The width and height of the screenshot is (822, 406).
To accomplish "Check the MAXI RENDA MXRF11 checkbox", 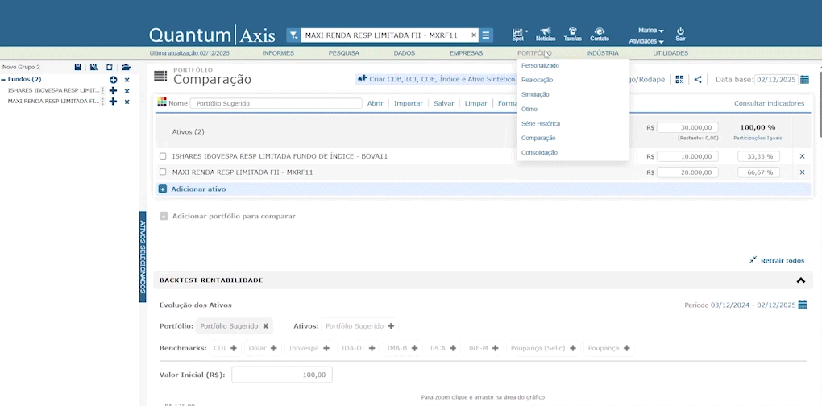I will 163,172.
